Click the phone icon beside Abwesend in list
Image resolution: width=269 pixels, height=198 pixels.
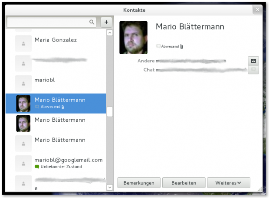(63, 107)
